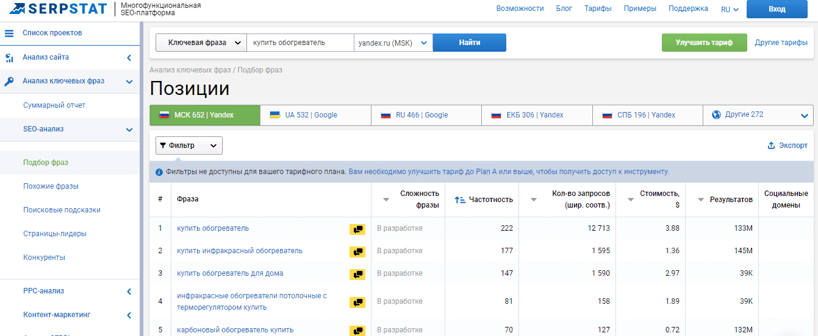Open the yandex.ru (MSK) search engine dropdown
This screenshot has width=818, height=336.
tap(393, 43)
